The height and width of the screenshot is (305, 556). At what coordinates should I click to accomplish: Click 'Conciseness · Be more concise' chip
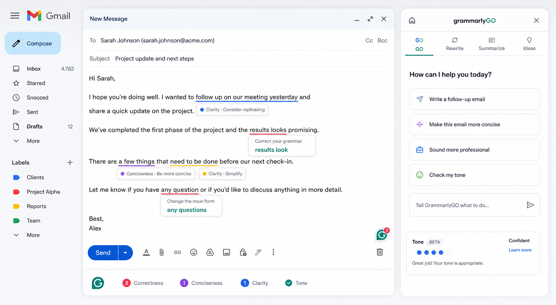point(156,174)
